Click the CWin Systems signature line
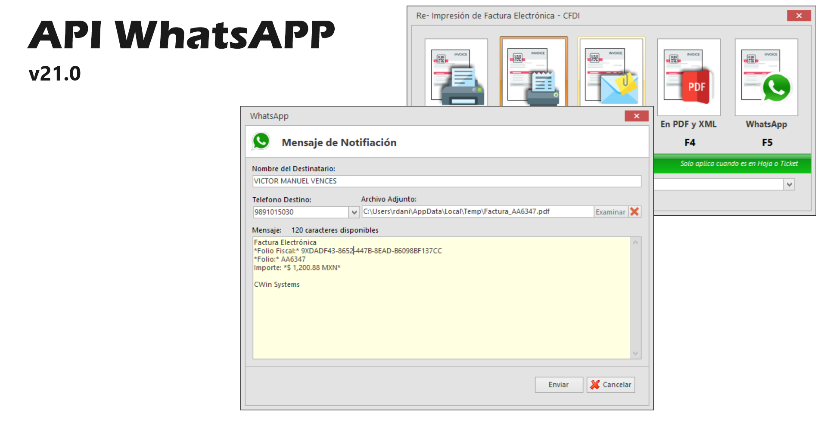 (277, 284)
